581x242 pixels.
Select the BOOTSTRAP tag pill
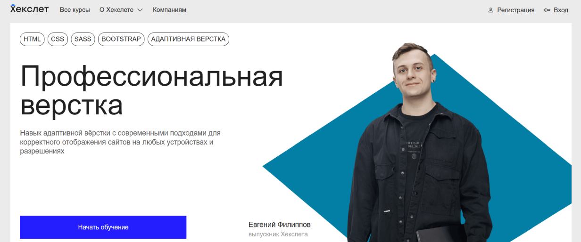tap(121, 39)
